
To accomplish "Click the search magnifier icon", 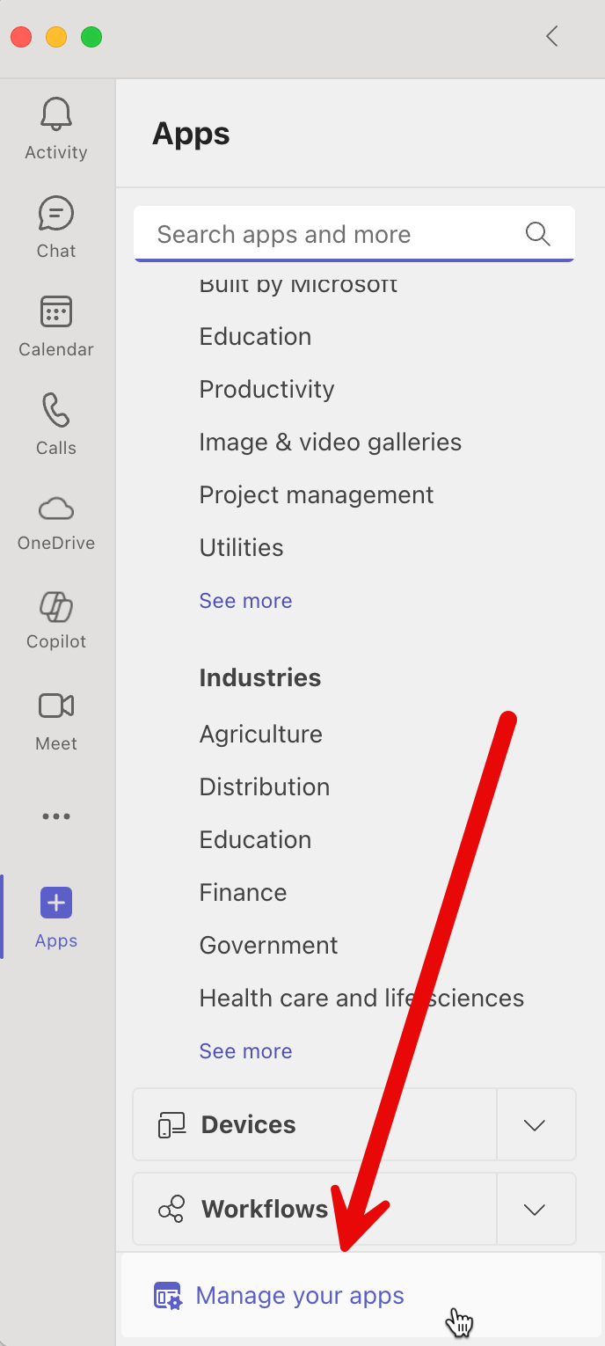I will pos(537,234).
